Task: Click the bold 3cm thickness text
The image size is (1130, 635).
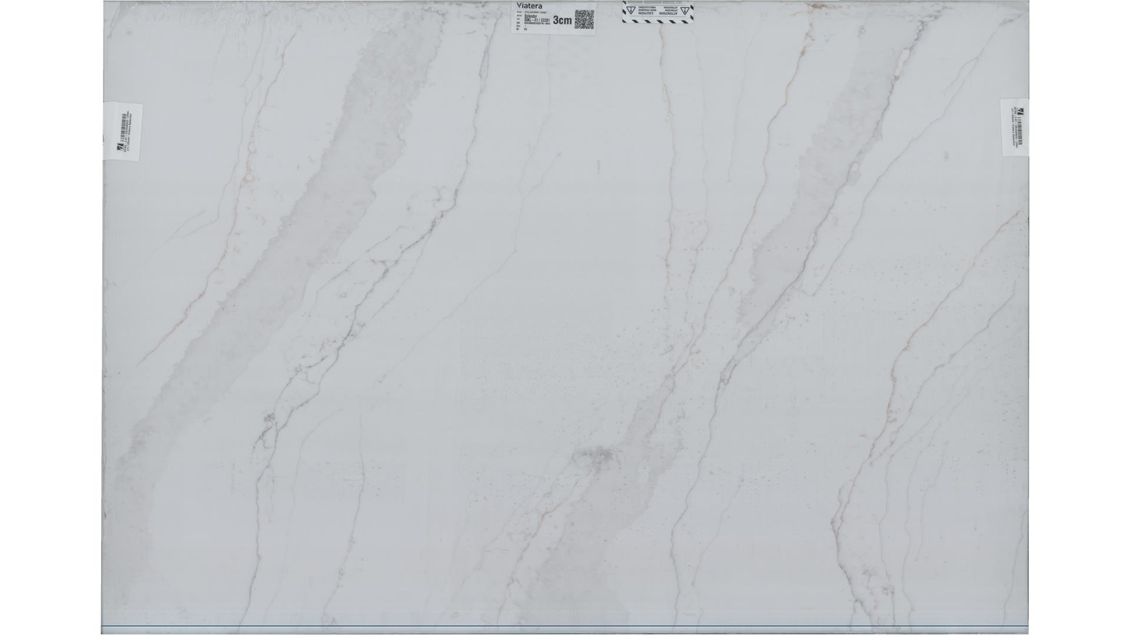Action: [562, 20]
